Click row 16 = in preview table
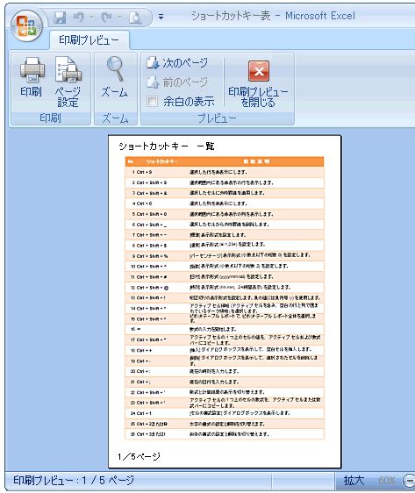Image resolution: width=415 pixels, height=493 pixels. (225, 329)
